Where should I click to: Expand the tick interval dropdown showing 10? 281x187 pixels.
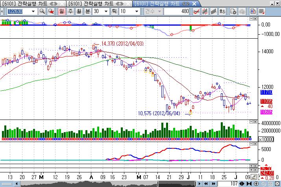point(135,11)
